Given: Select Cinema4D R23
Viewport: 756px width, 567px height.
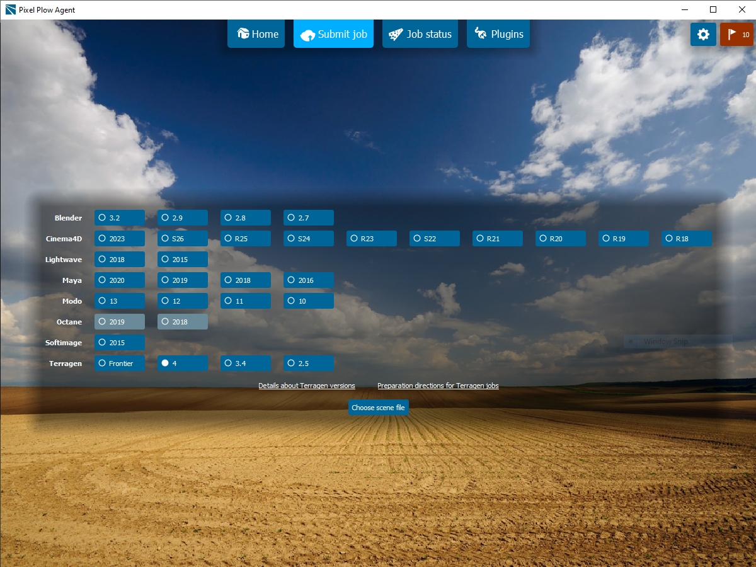Looking at the screenshot, I should [x=372, y=239].
